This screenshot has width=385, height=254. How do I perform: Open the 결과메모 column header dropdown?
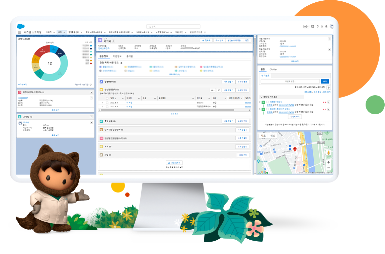(193, 98)
